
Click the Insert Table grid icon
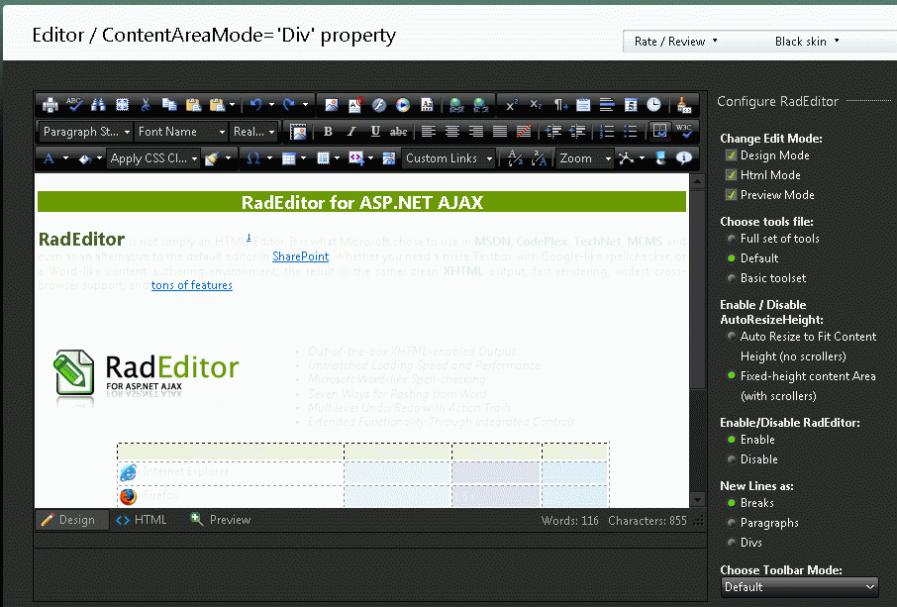point(289,158)
